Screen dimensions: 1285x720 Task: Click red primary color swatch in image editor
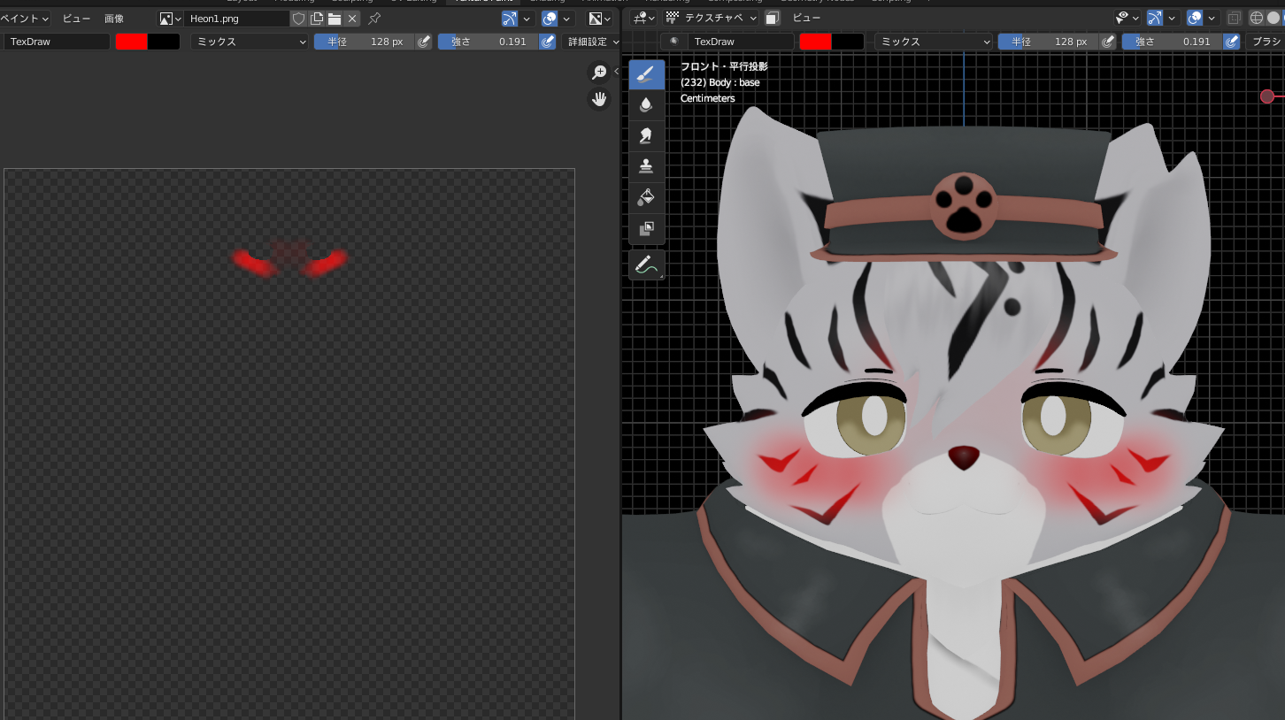[x=132, y=42]
